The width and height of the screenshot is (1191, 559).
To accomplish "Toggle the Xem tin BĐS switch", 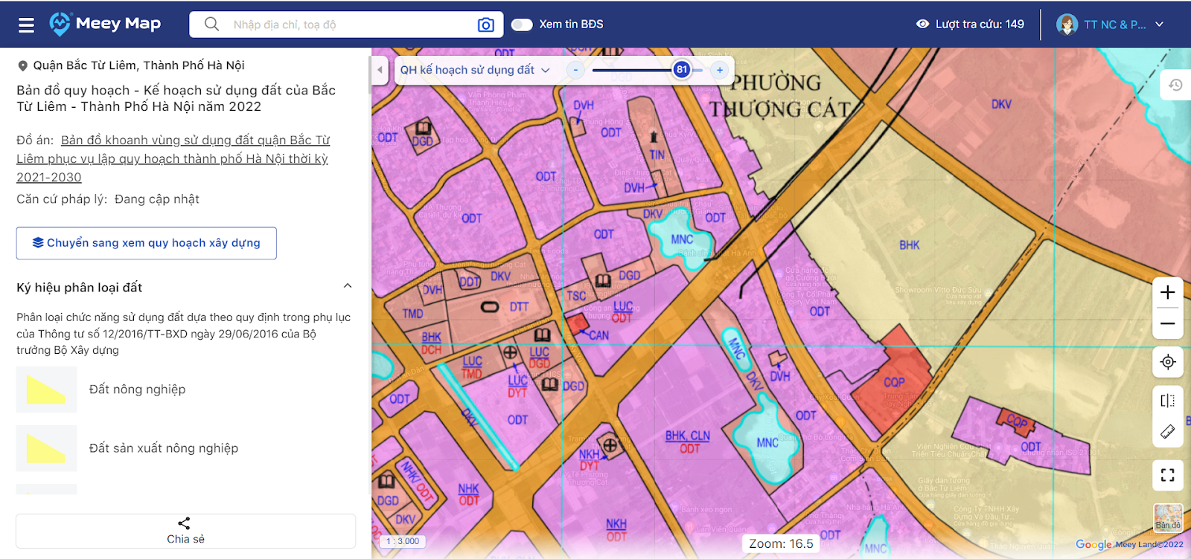I will click(522, 25).
